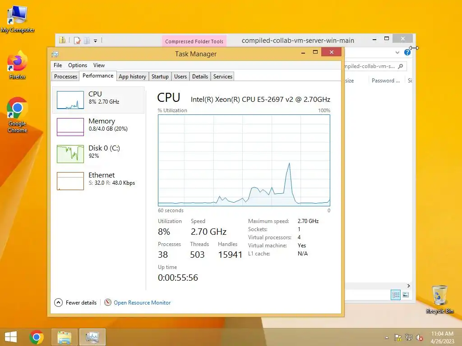Open the Recycle Bin desktop icon

[x=439, y=299]
